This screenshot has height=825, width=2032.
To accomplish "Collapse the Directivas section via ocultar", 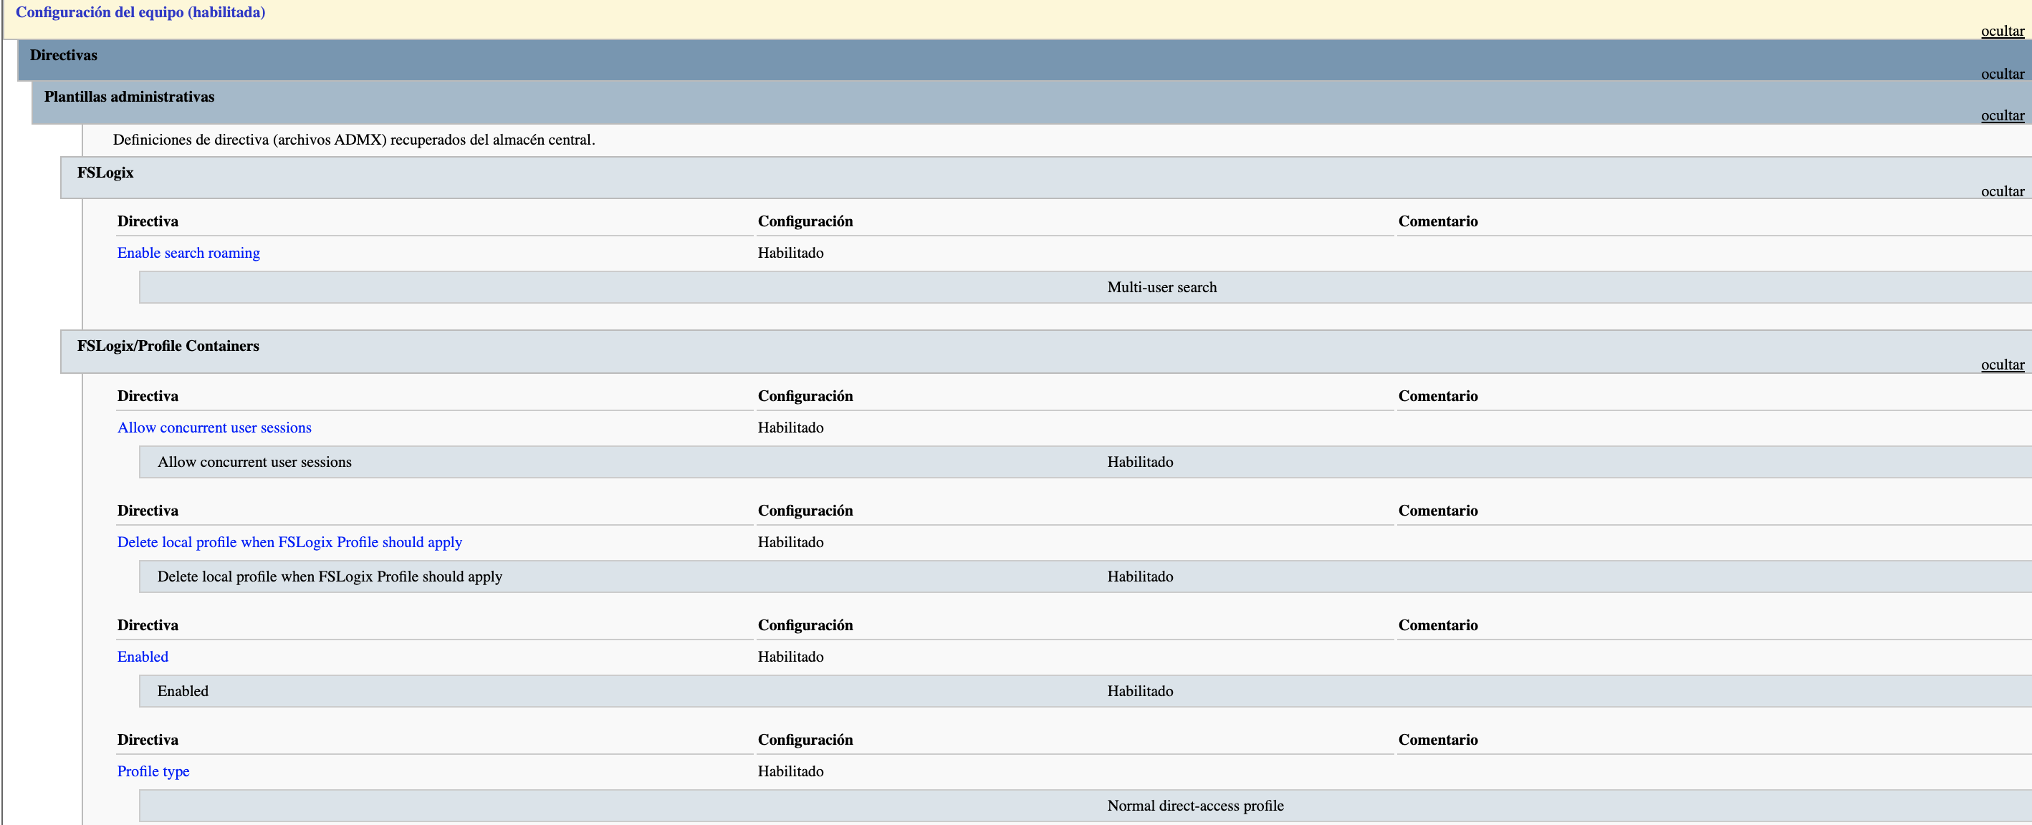I will 2001,74.
